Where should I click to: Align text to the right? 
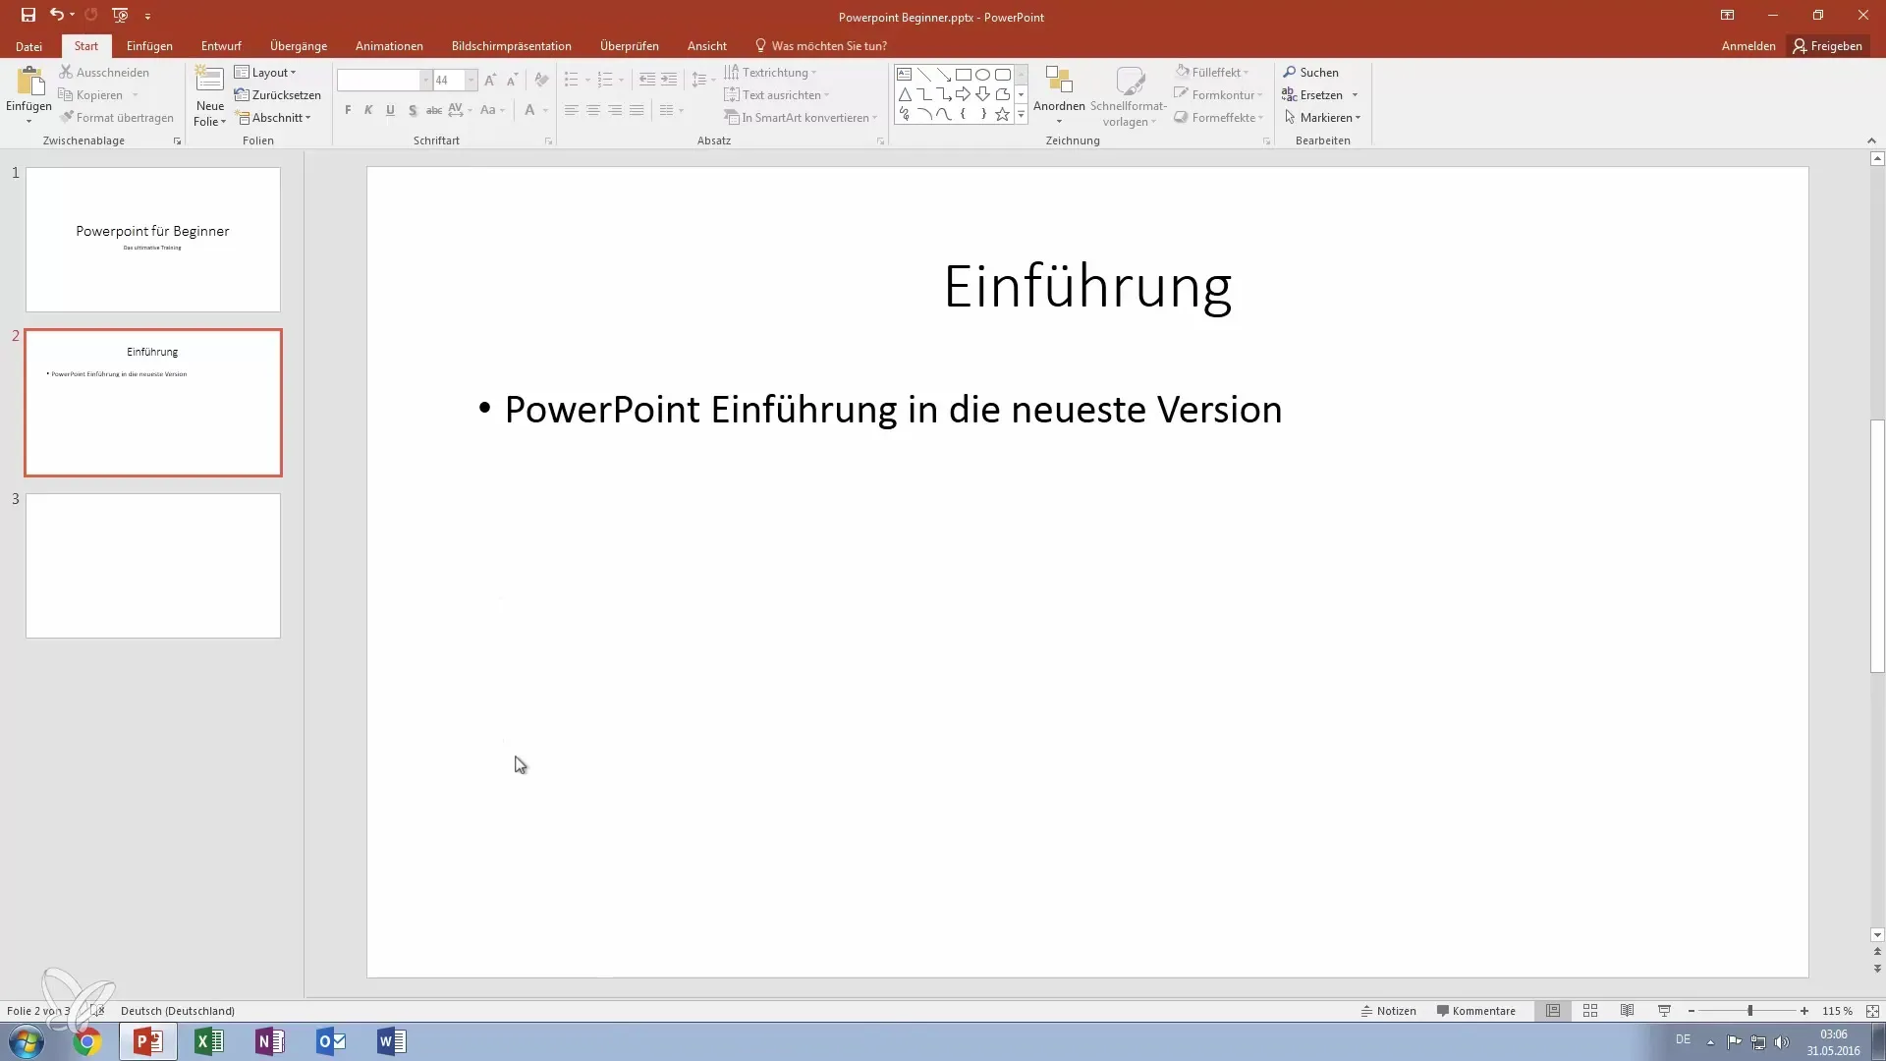615,110
